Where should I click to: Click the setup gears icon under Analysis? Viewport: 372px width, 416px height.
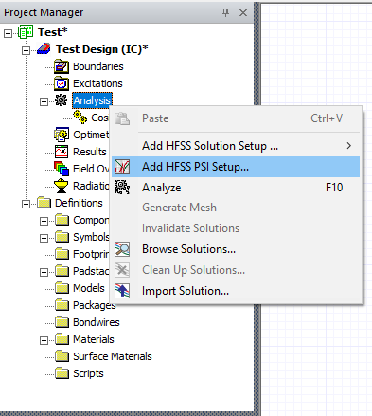coord(80,117)
